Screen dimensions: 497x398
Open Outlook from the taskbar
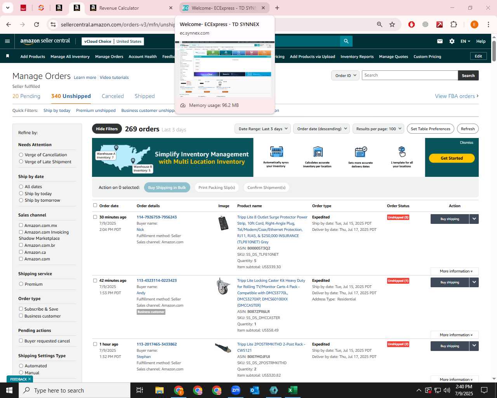[x=255, y=390]
